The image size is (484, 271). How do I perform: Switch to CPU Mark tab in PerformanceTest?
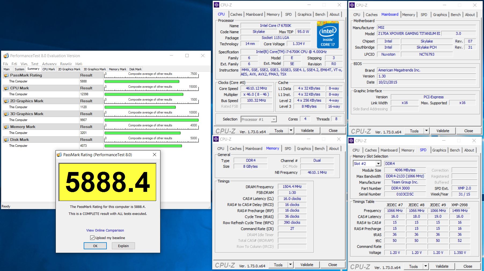coord(49,69)
